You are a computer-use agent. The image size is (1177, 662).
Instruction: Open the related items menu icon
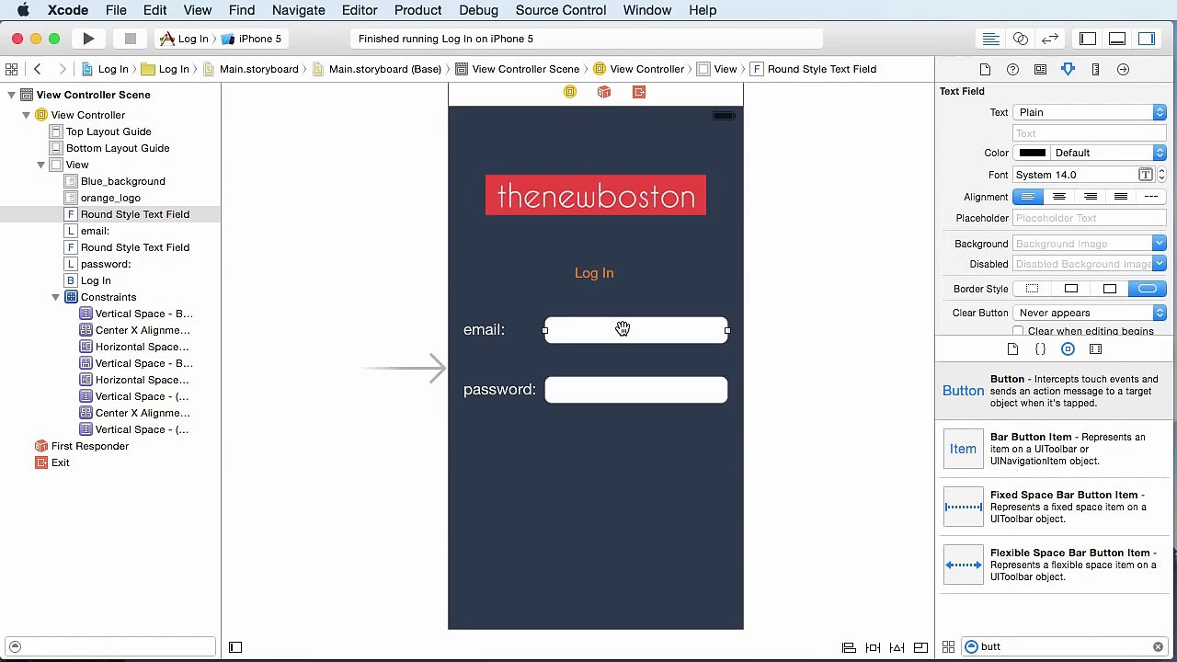tap(11, 69)
